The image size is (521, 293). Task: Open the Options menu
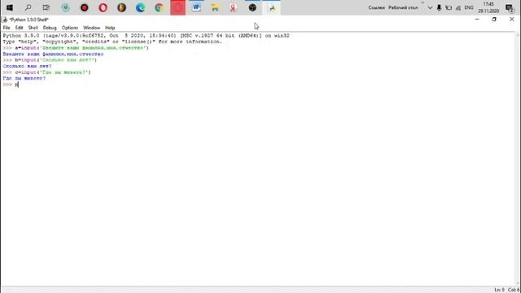[70, 28]
